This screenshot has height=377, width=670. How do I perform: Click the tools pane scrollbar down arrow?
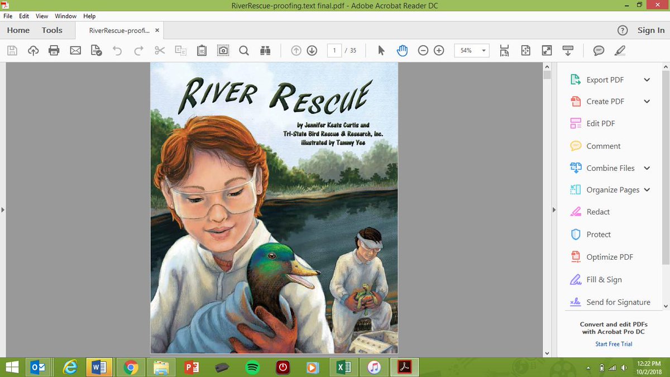666,306
